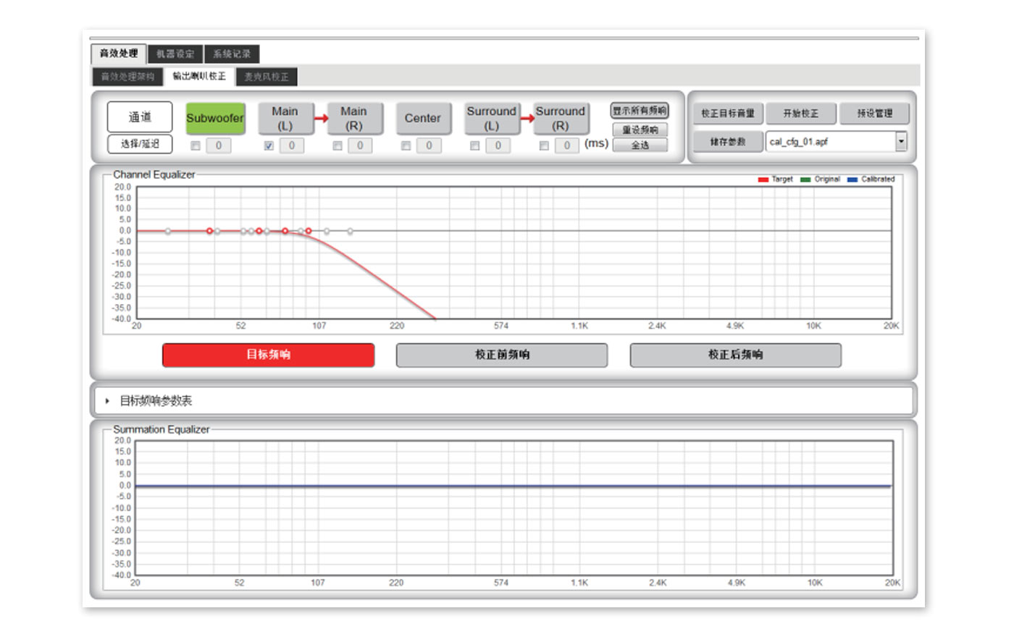Click the red arrow between Surround channels
1014x637 pixels.
pyautogui.click(x=527, y=118)
